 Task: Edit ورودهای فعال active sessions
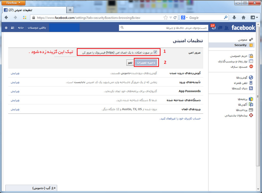(15, 109)
